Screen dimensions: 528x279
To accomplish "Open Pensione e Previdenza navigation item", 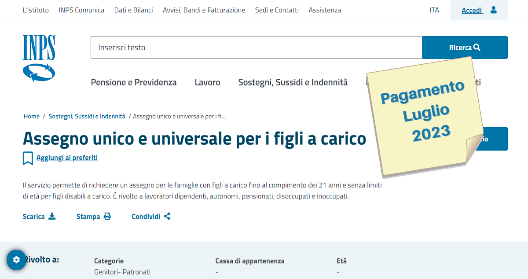I will pyautogui.click(x=134, y=82).
